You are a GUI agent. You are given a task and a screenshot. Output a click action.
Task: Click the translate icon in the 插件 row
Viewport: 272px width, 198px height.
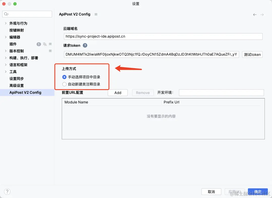(x=45, y=44)
